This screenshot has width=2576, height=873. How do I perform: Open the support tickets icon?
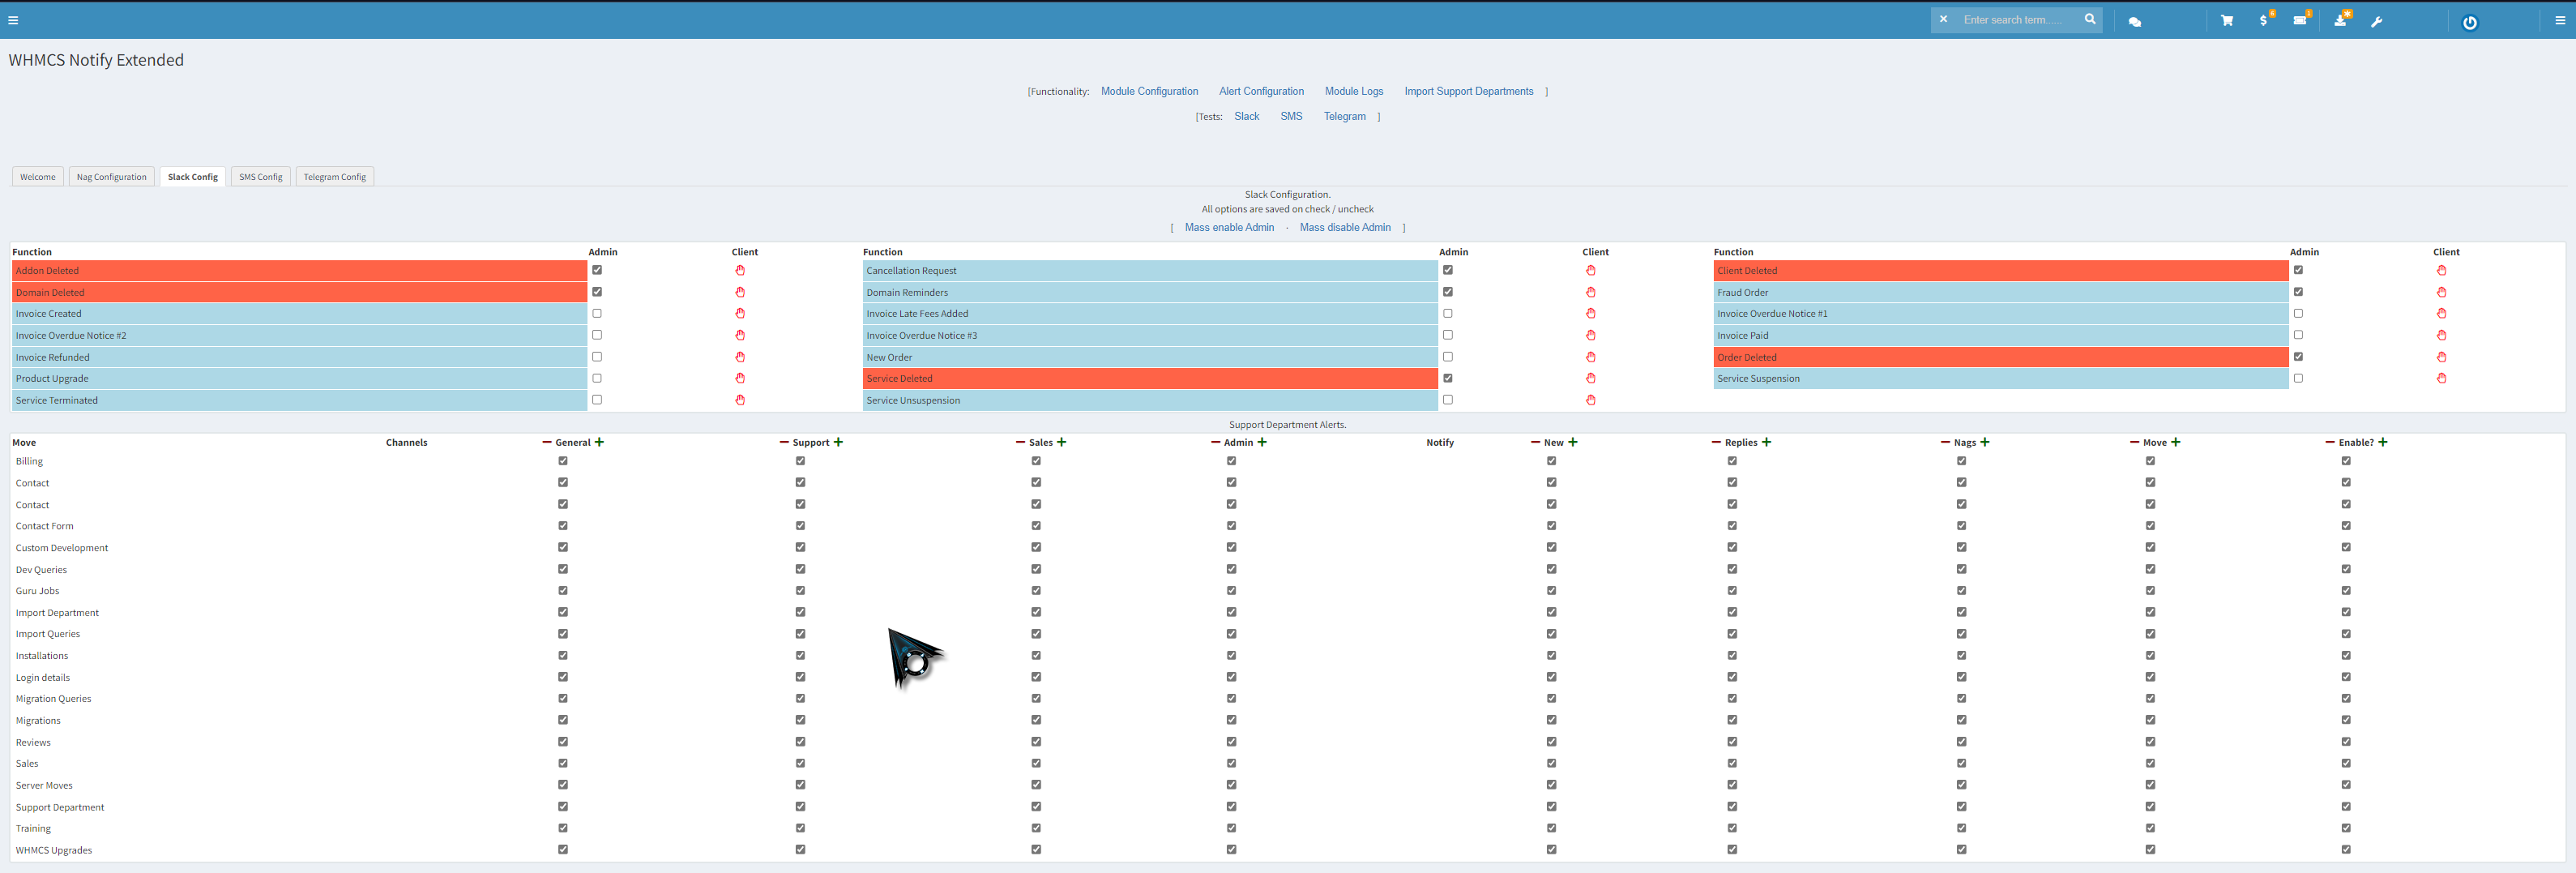[2300, 20]
